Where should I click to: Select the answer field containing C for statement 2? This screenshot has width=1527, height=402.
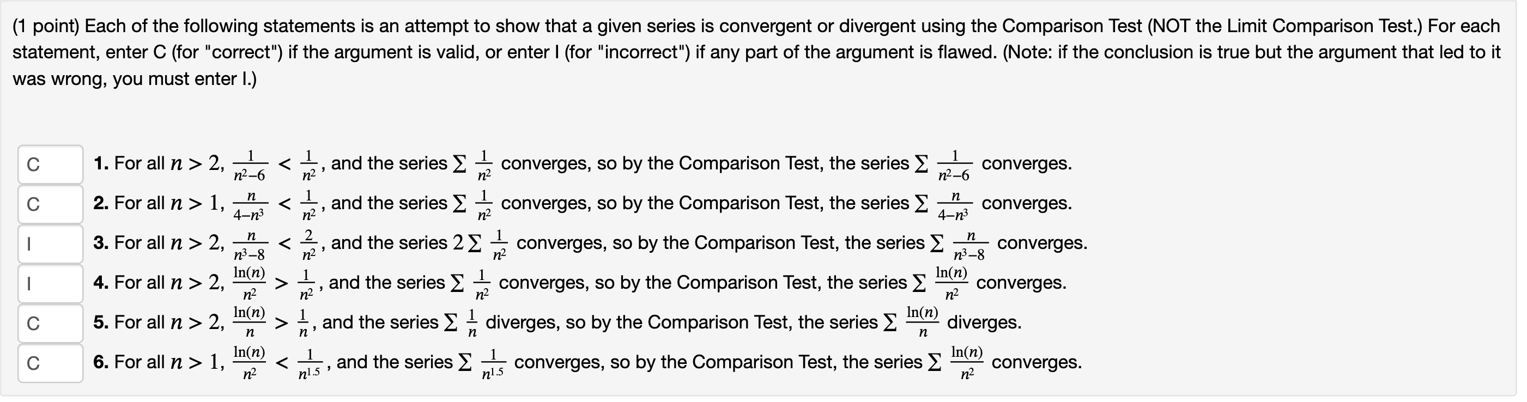50,204
